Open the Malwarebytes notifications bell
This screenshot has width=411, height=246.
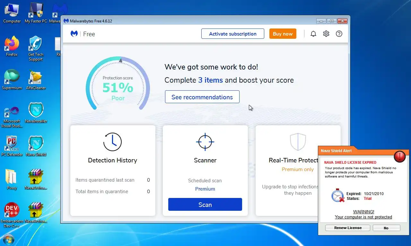click(313, 34)
